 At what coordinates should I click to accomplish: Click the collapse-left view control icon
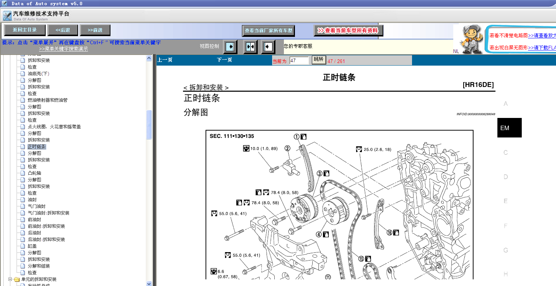pos(268,47)
